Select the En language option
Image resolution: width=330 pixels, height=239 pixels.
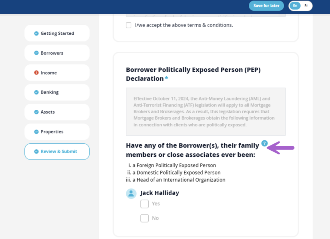coord(295,6)
